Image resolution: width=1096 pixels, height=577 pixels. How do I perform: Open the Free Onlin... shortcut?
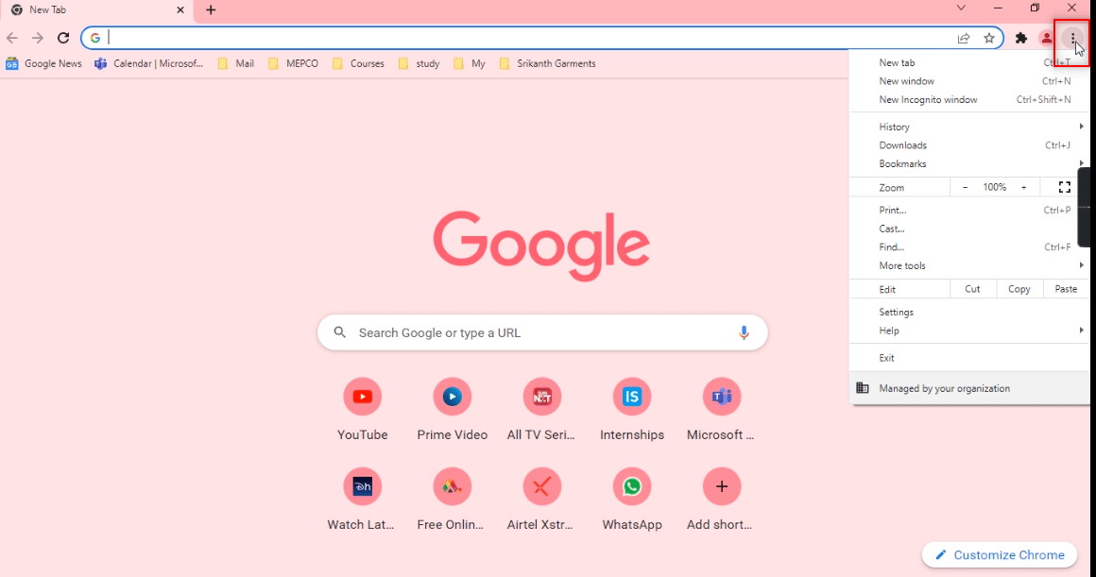click(453, 500)
